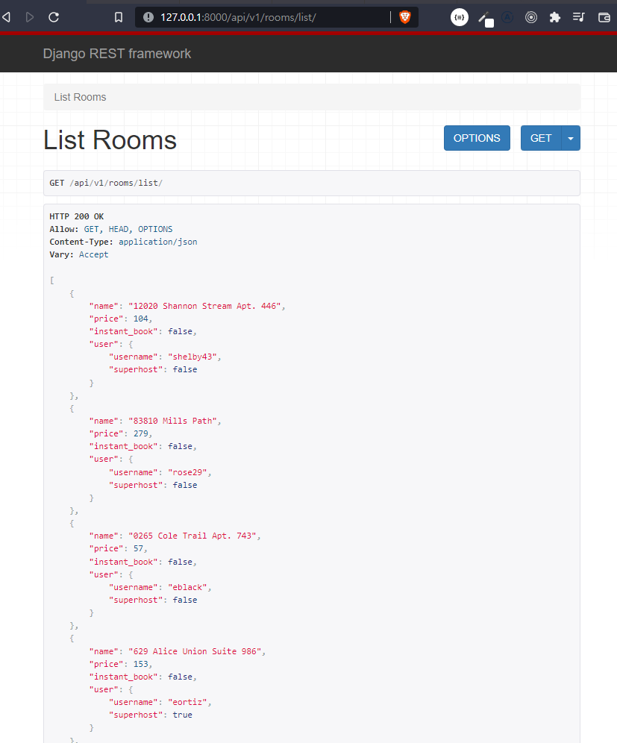The image size is (617, 743).
Task: Click the Allow header's OPTIONS value
Action: pyautogui.click(x=155, y=229)
